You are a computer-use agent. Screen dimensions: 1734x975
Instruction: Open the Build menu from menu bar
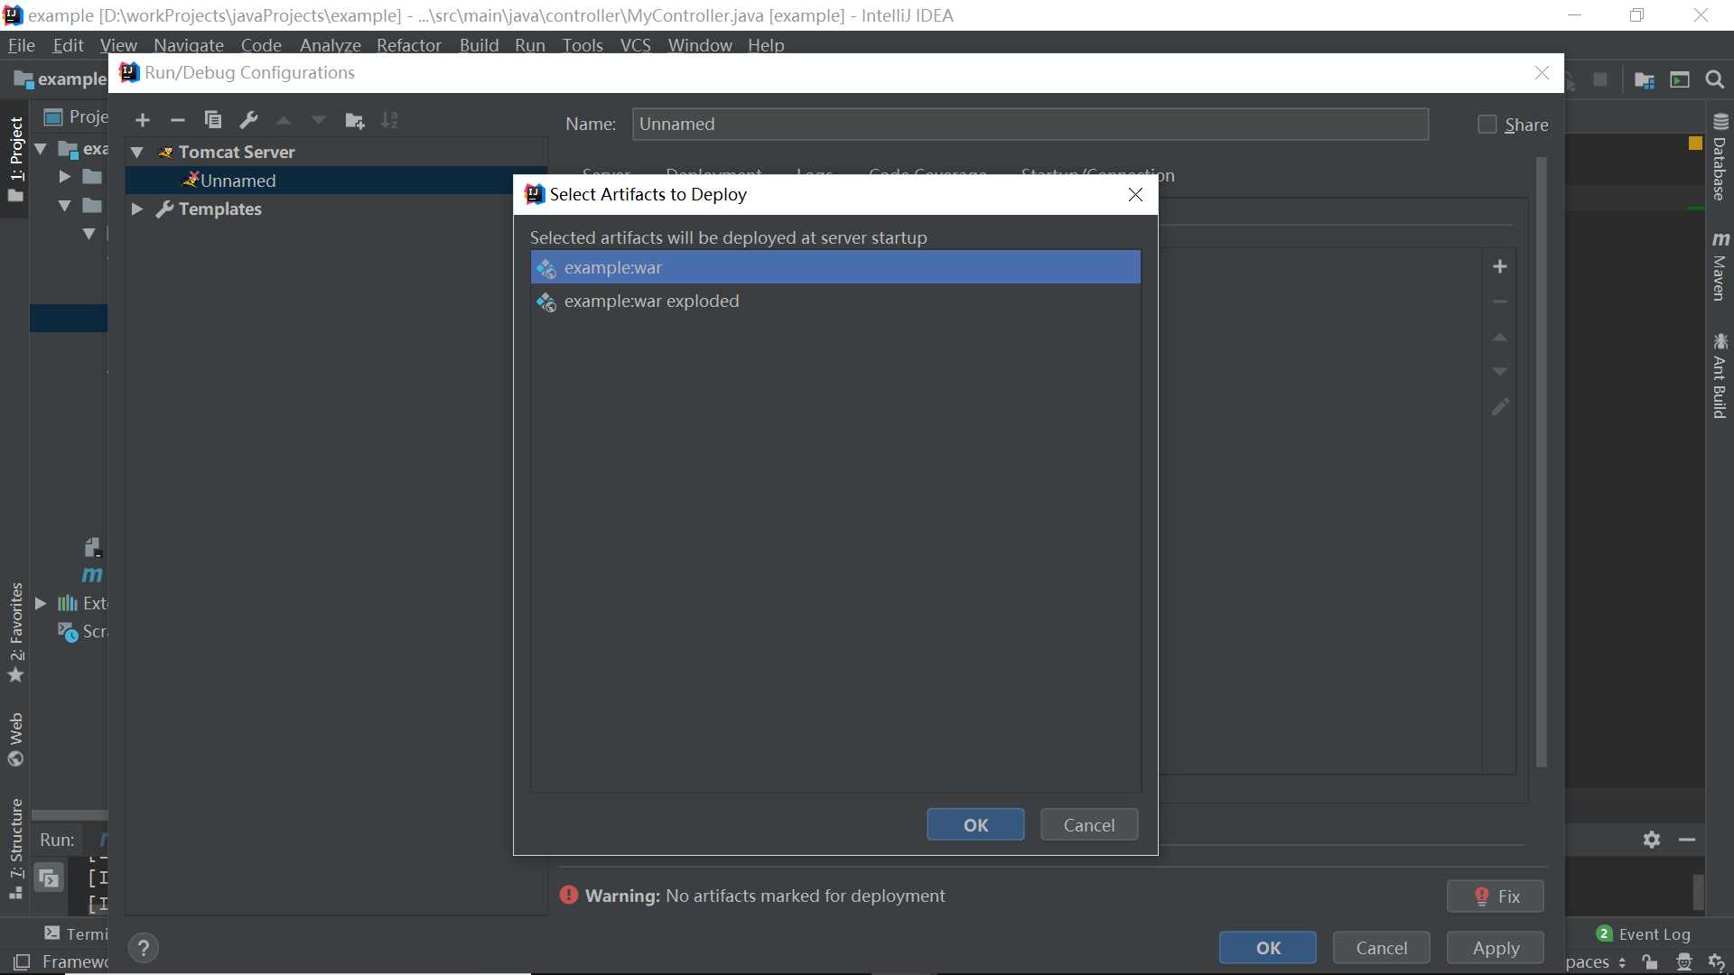point(479,44)
